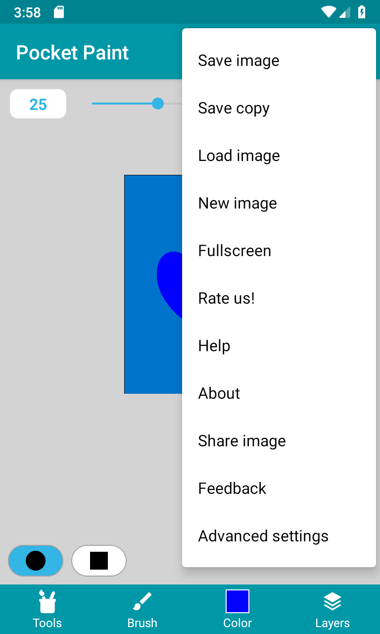Open the About menu entry
The image size is (380, 634).
(279, 393)
